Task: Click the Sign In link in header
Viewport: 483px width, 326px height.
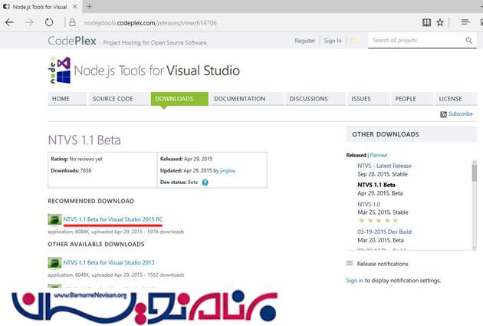Action: (x=333, y=41)
